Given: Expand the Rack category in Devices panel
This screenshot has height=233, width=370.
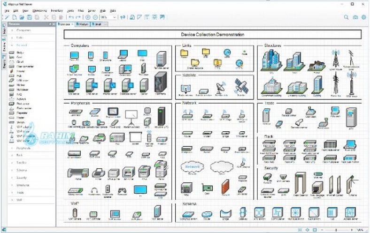Looking at the screenshot, I should 12,155.
